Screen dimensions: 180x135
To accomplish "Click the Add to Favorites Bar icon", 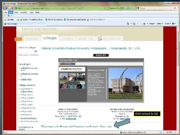I will coord(18,20).
